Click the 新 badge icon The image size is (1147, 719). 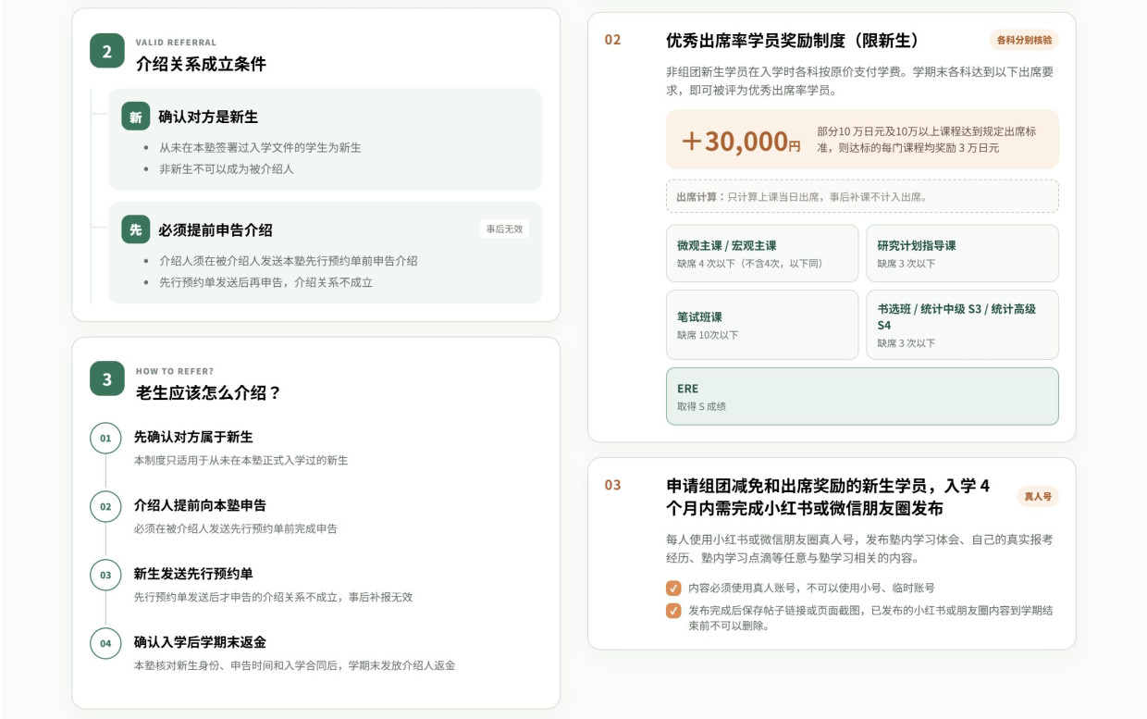(136, 117)
